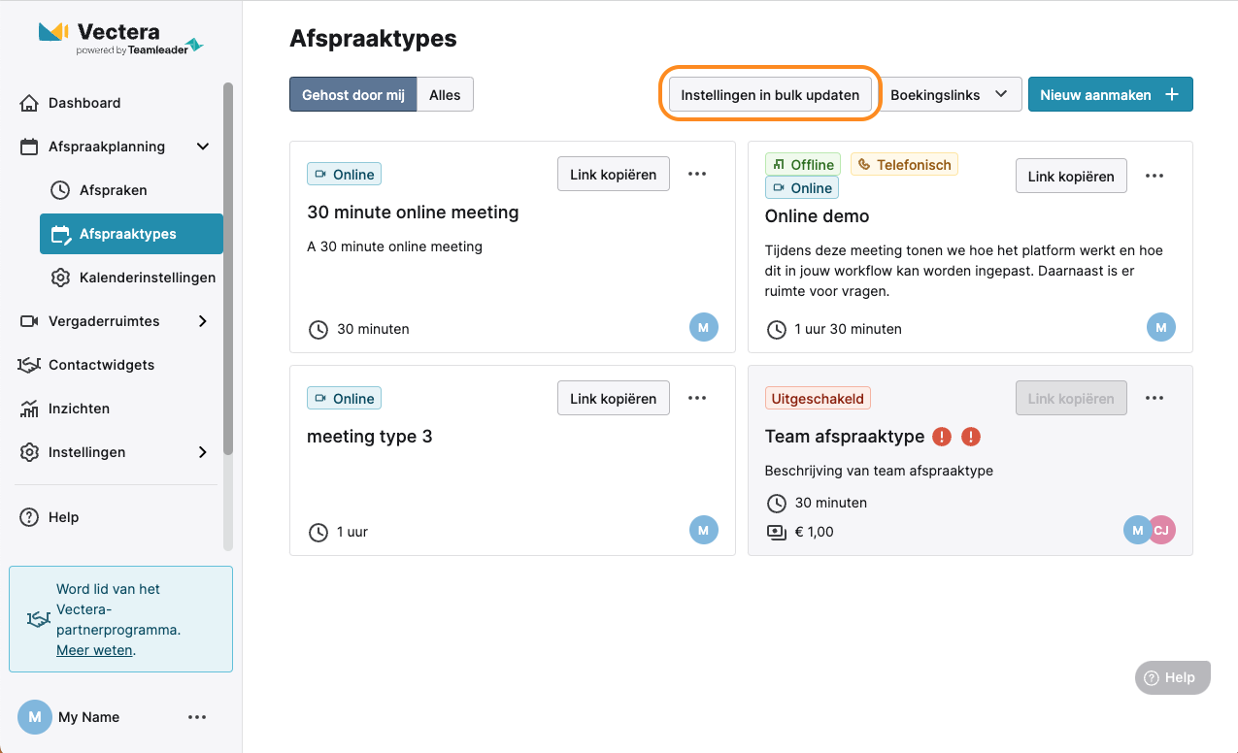The width and height of the screenshot is (1238, 753).
Task: Open three-dot menu next to My Name
Action: (197, 717)
